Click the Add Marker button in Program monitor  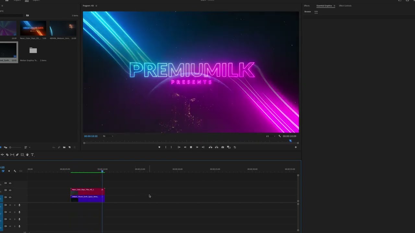pyautogui.click(x=159, y=147)
